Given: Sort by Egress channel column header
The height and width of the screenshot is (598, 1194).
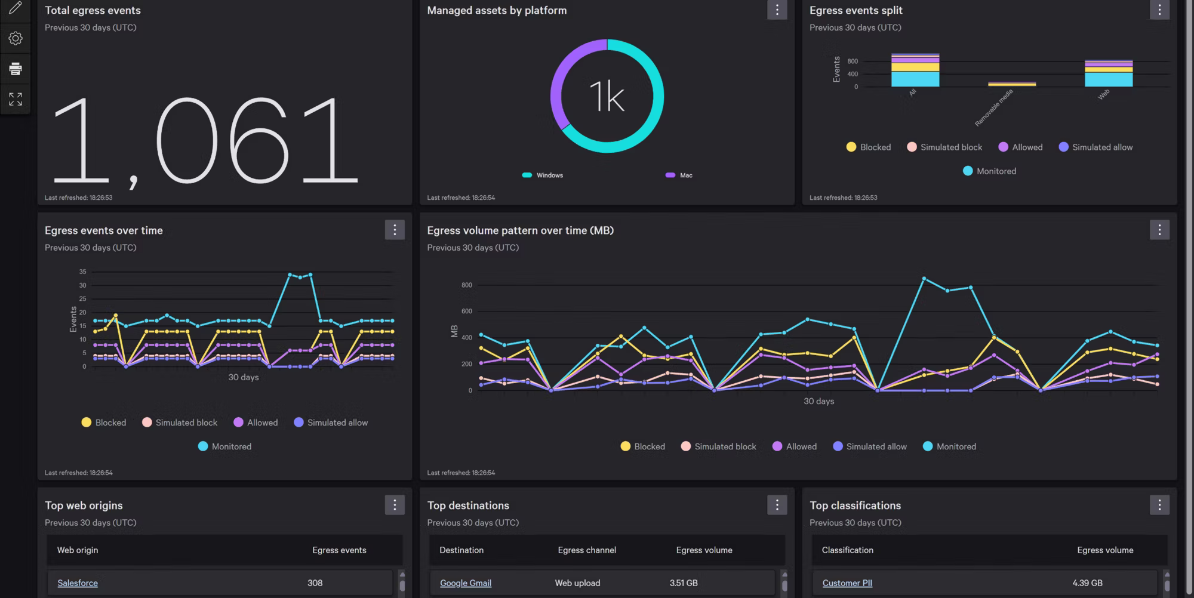Looking at the screenshot, I should pos(586,550).
